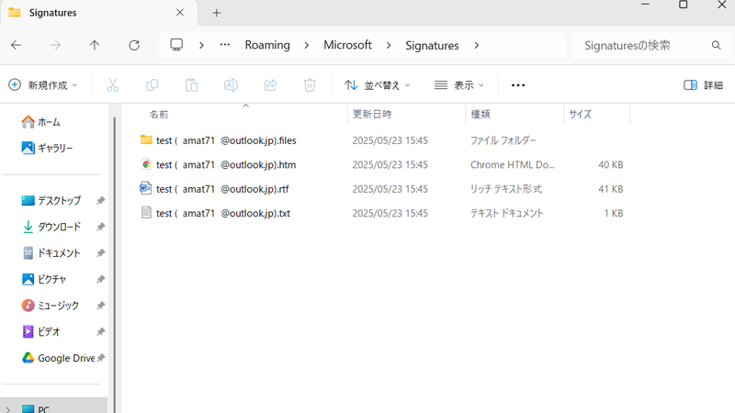
Task: Open ダウンロード in quick access
Action: (51, 227)
